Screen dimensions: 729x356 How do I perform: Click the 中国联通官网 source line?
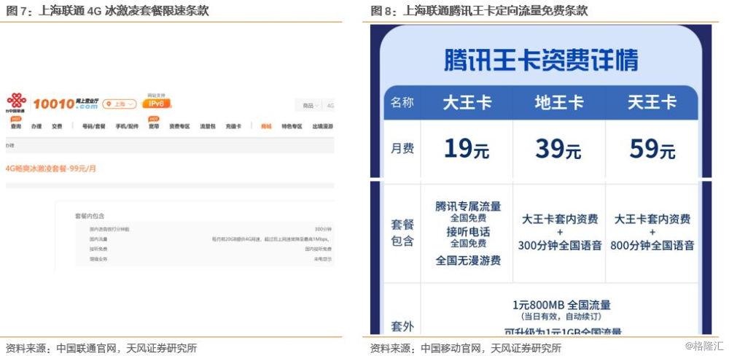(101, 348)
